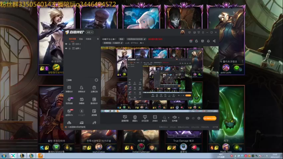This screenshot has height=159, width=283.
Task: Click the Zac champion card in game window
Action: click(x=226, y=119)
